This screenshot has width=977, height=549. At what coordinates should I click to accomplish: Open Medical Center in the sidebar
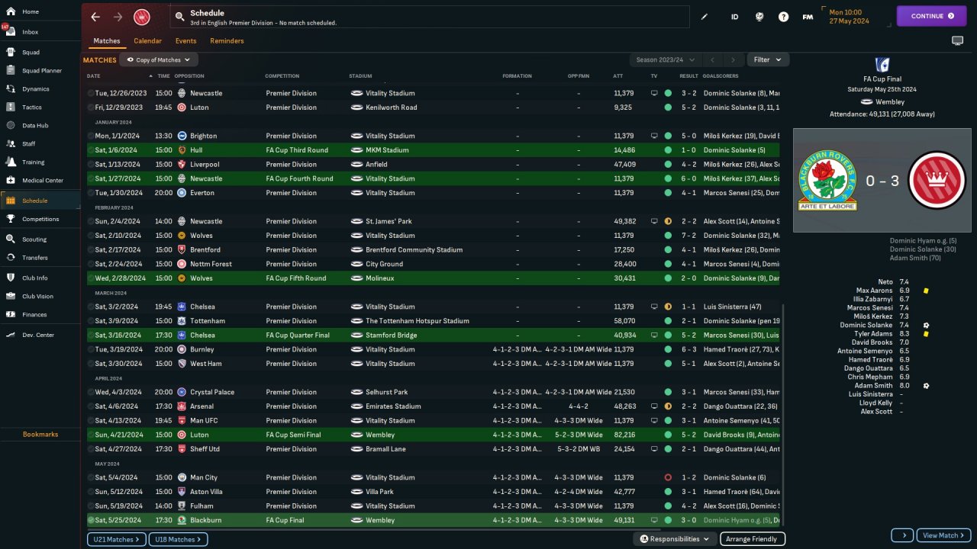40,181
